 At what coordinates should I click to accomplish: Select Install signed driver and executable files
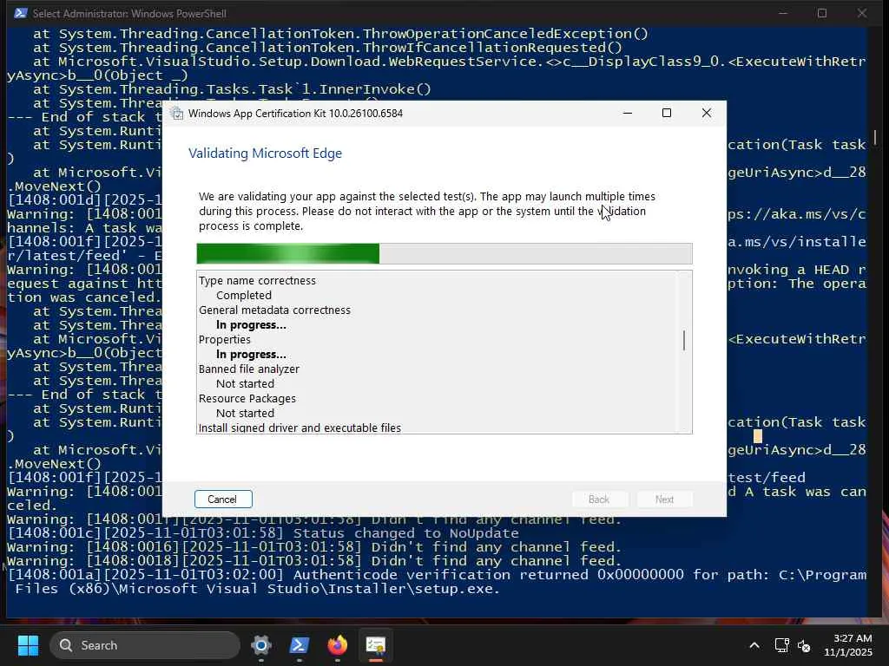(300, 428)
